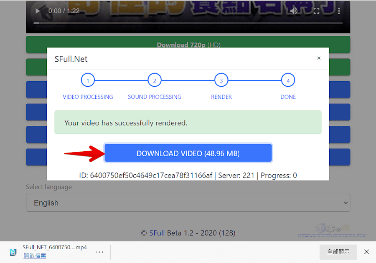Open download item options (three dots)

99,252
